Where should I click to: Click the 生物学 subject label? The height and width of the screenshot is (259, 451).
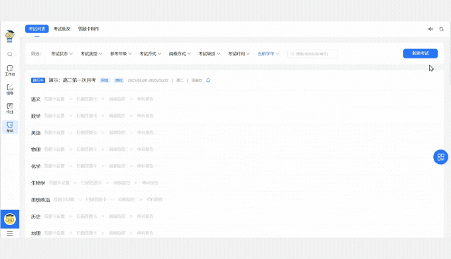[38, 183]
